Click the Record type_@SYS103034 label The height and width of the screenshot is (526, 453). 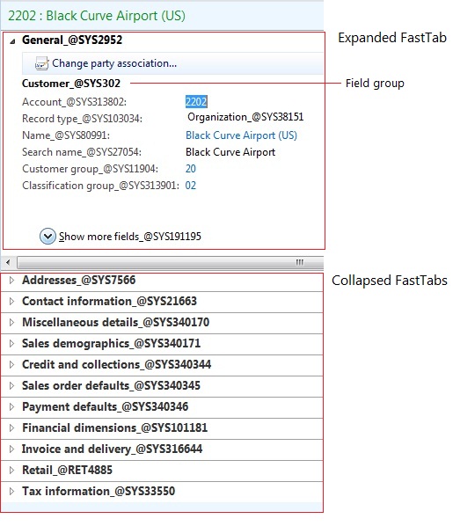pyautogui.click(x=82, y=119)
